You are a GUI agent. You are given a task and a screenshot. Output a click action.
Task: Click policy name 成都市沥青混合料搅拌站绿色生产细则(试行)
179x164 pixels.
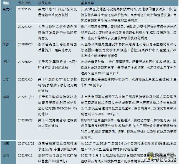click(x=57, y=158)
